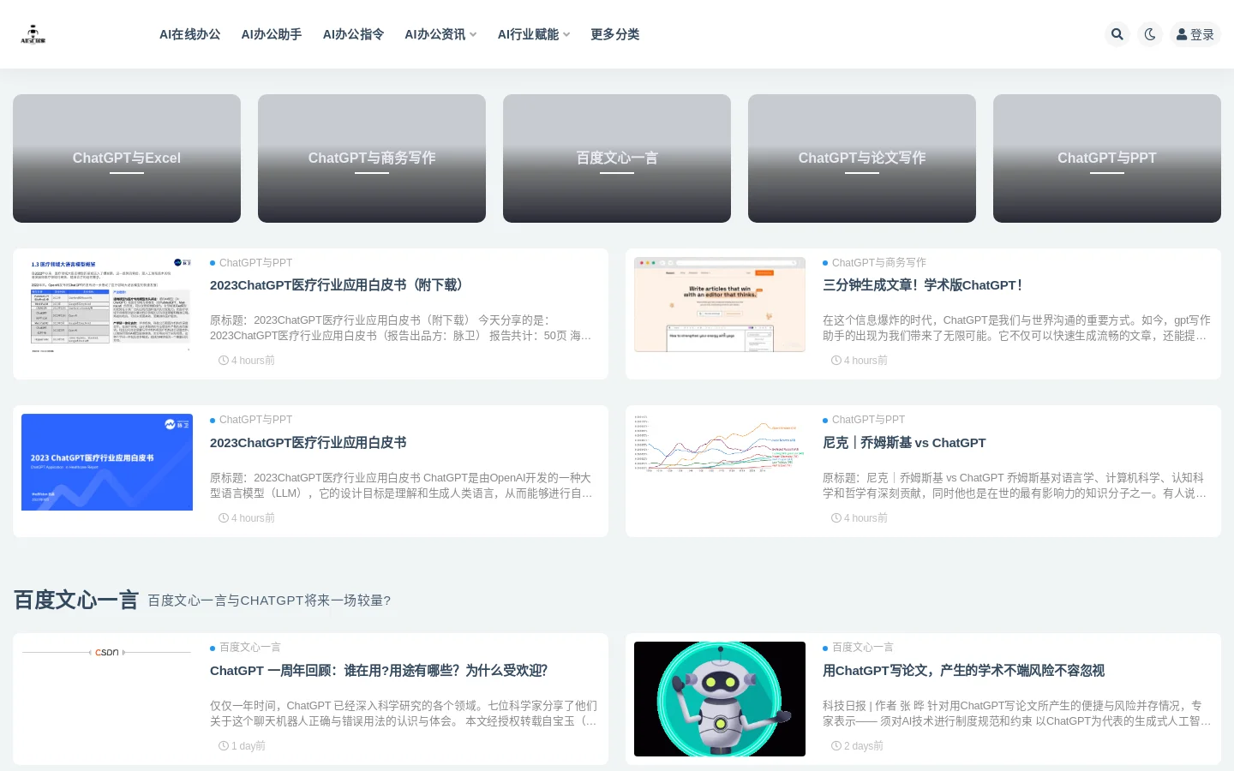Viewport: 1234px width, 771px height.
Task: Click the 百度文心一言 section heading
Action: click(x=76, y=600)
